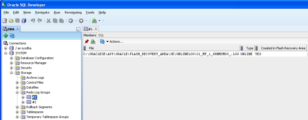
Task: Sort by Created in Flash Recovery Area icon
Action: [x=256, y=48]
